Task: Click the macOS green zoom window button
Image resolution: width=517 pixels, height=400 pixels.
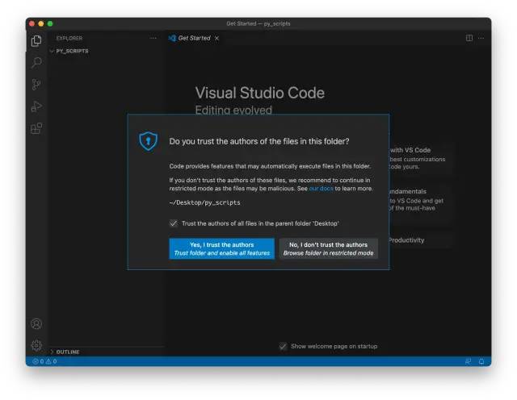Action: 50,23
